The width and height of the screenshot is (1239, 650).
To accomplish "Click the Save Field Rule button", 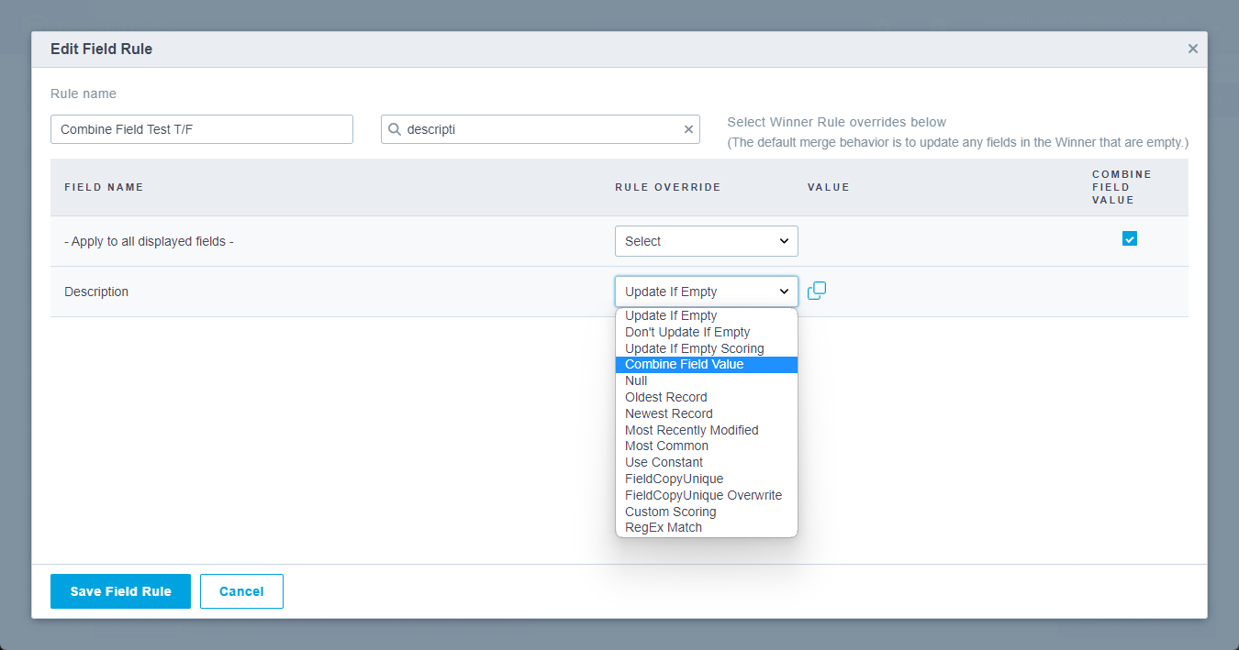I will point(120,591).
